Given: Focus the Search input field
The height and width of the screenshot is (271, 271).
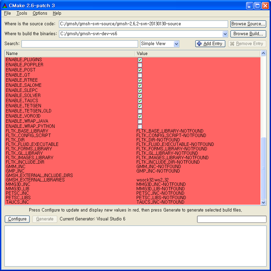Looking at the screenshot, I should (80, 44).
